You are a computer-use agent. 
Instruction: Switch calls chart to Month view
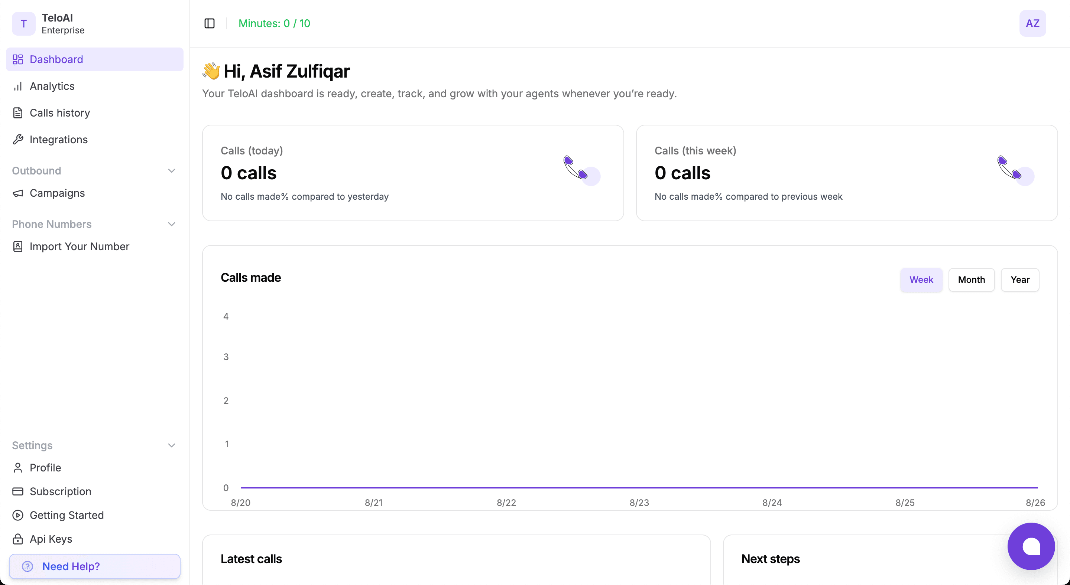click(972, 280)
